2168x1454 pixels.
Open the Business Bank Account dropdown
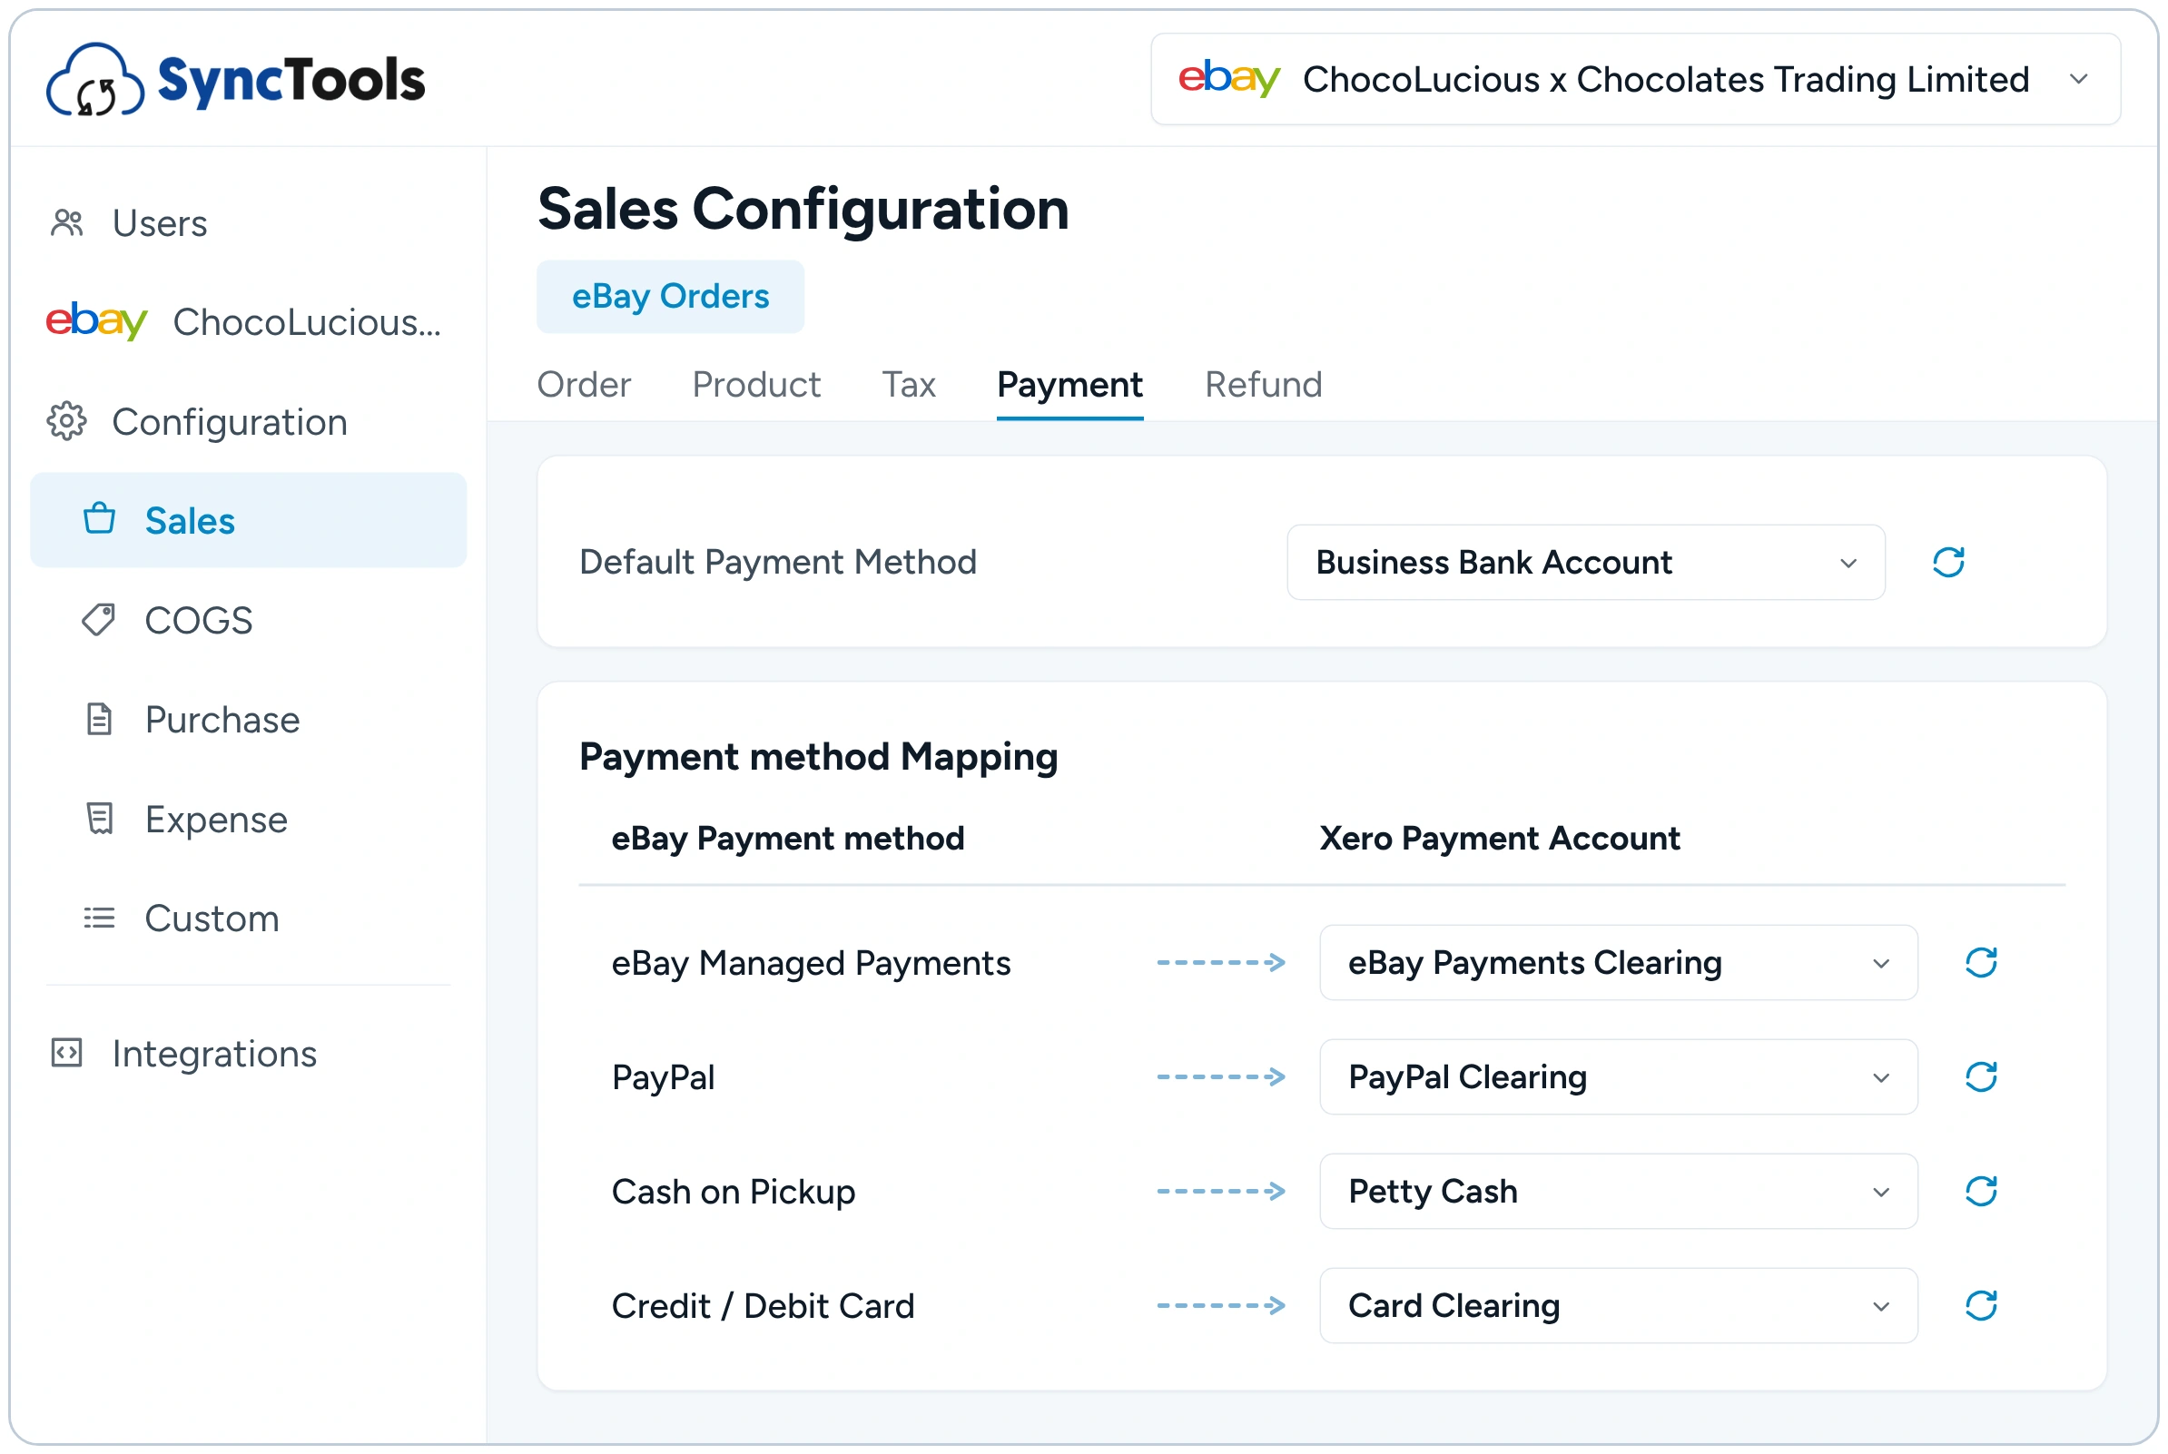pos(1586,563)
